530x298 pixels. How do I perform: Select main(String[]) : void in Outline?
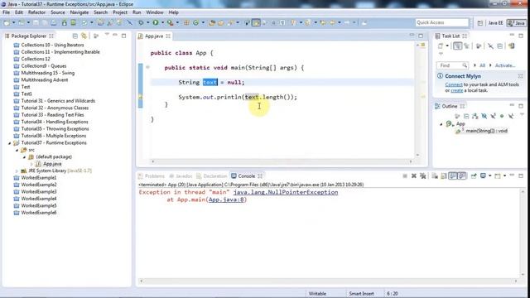tap(482, 131)
